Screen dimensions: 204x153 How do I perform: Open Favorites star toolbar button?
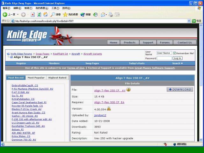[x=70, y=15]
